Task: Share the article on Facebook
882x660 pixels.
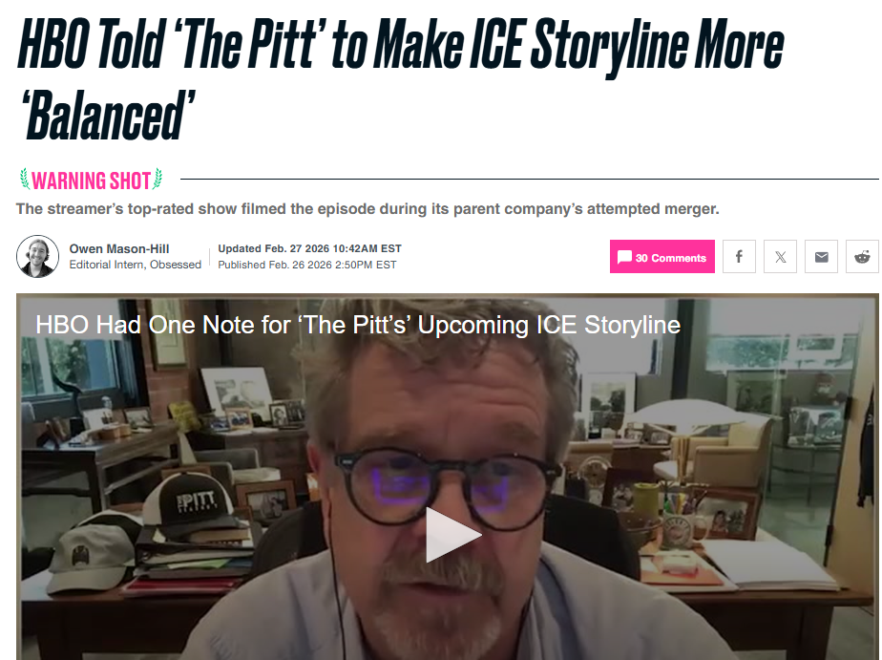Action: pyautogui.click(x=739, y=257)
